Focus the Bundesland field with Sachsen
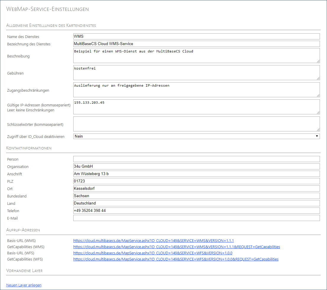327x290 pixels. click(x=196, y=196)
